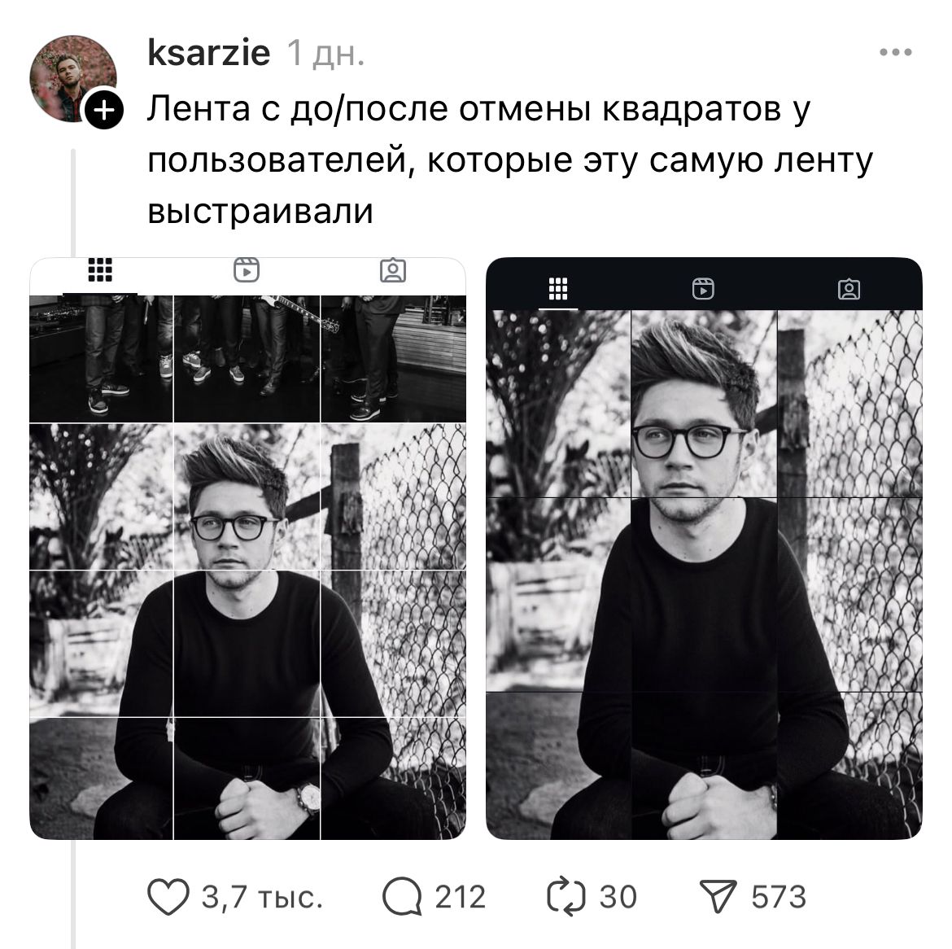View the 212 replies count

click(x=461, y=897)
